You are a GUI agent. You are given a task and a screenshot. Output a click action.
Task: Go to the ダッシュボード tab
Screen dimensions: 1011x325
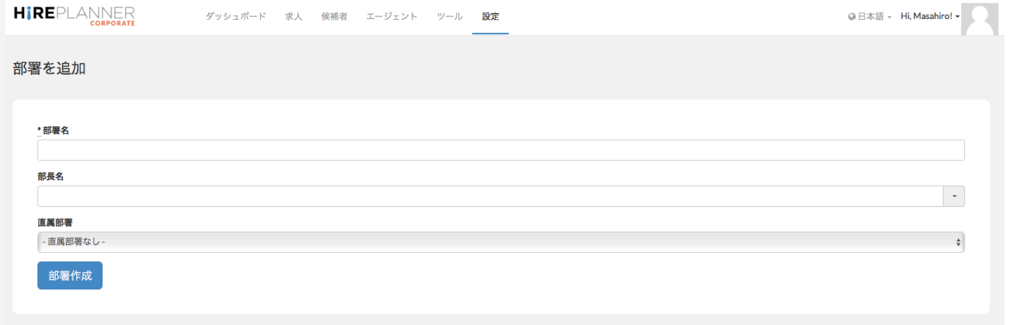click(236, 17)
